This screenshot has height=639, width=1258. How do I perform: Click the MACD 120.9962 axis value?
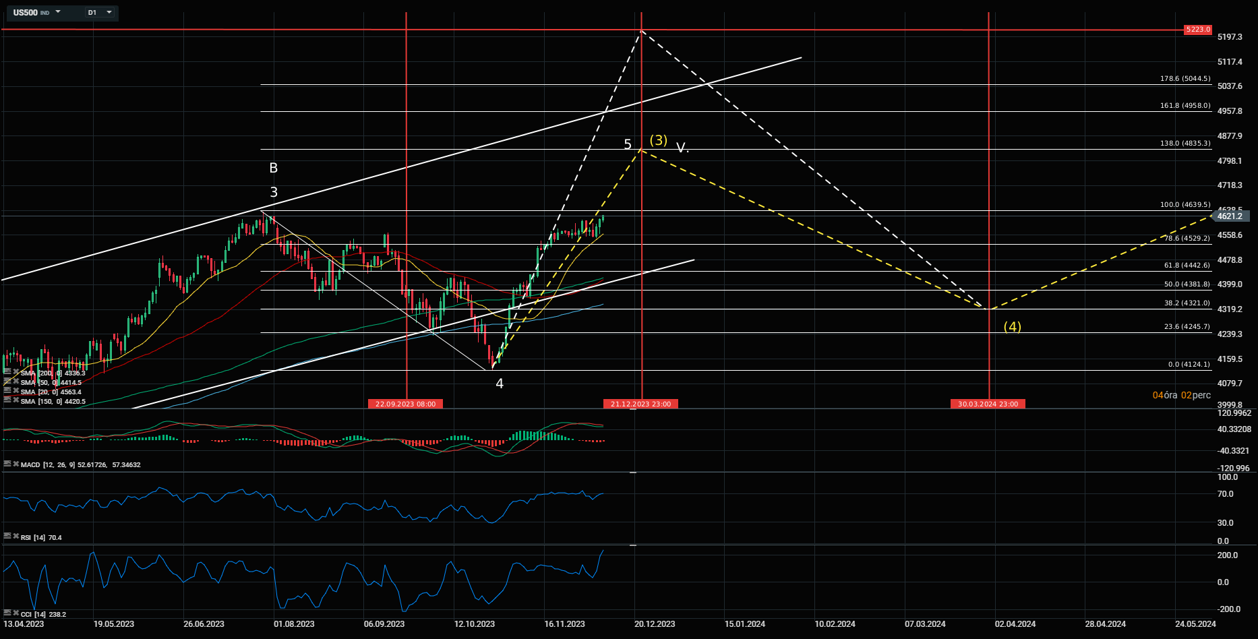1234,413
